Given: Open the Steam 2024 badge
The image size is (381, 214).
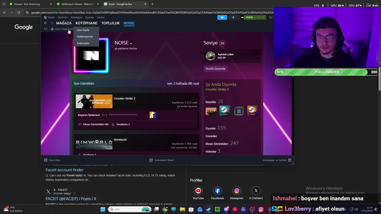Looking at the screenshot, I should [225, 111].
